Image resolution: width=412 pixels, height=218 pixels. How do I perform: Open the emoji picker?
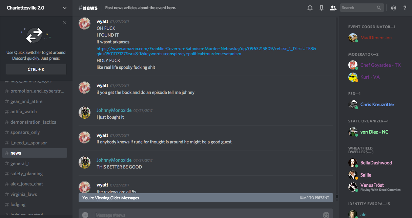pos(326,215)
